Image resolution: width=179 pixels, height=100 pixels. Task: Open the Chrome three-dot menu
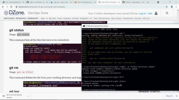point(176,7)
